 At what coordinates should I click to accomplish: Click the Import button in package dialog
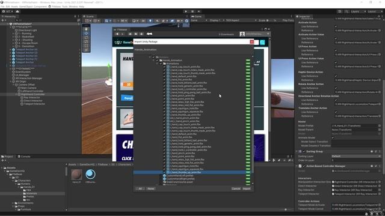(247, 189)
